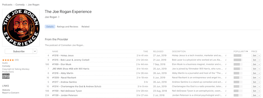Sort episodes by the RELEASED column header
The width and height of the screenshot is (263, 98).
coord(158,52)
